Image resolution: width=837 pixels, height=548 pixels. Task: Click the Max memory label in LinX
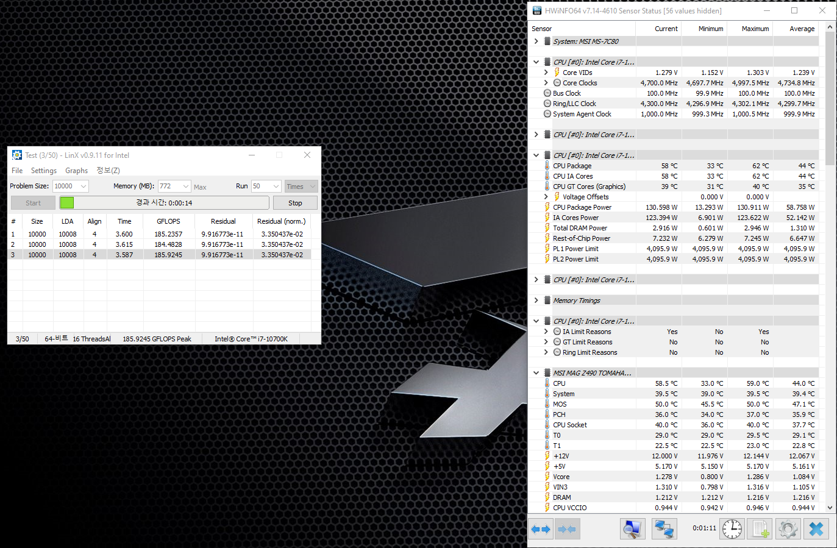click(x=200, y=187)
